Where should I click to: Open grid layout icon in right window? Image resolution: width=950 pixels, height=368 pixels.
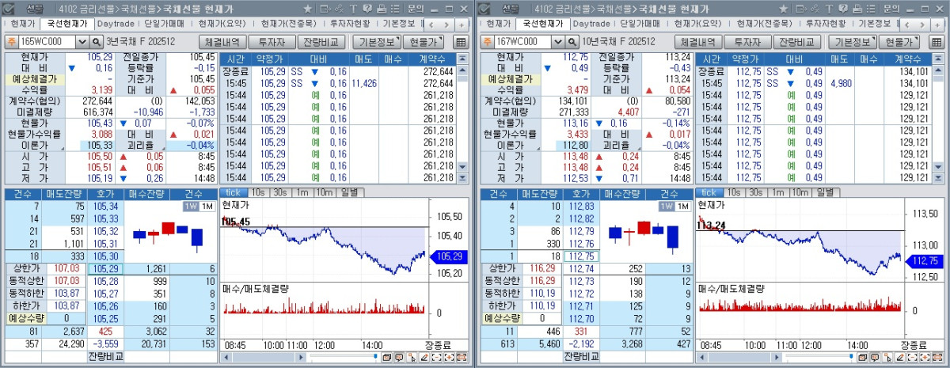(x=937, y=42)
